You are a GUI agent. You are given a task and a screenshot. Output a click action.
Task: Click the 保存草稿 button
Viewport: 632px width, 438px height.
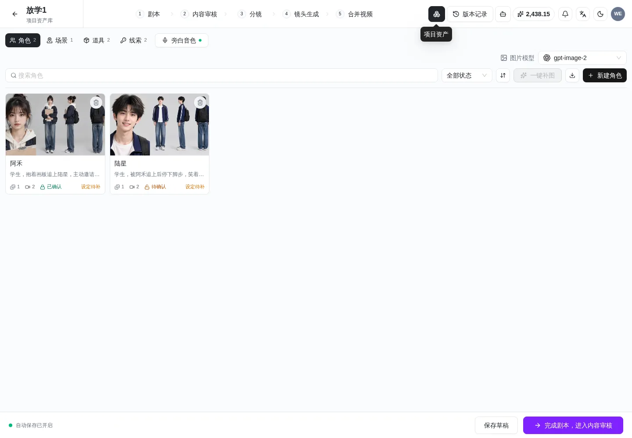[496, 425]
